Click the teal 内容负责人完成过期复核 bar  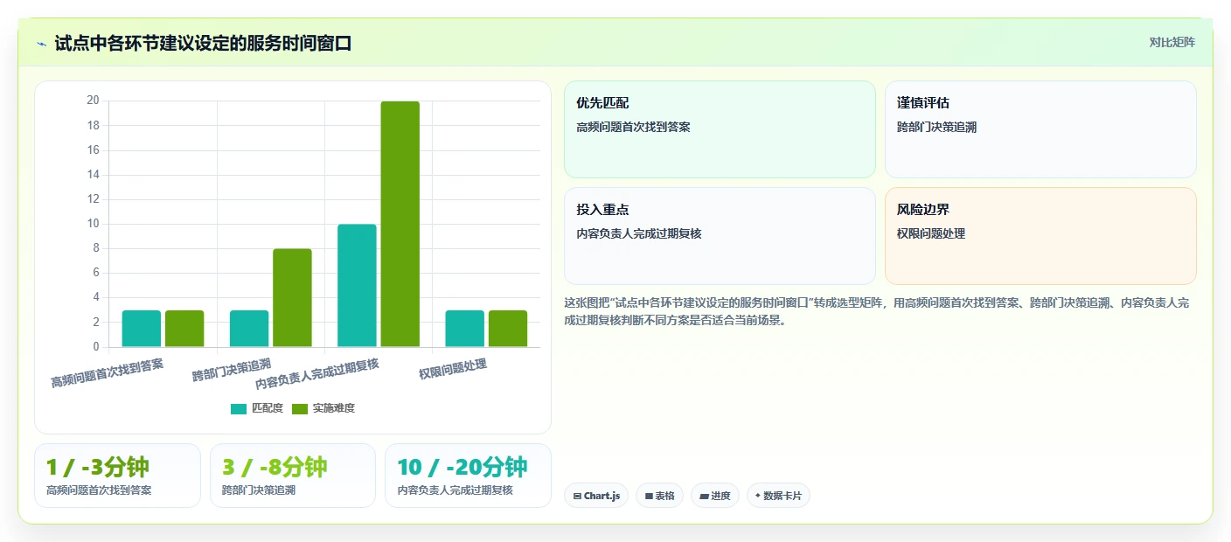(x=357, y=286)
